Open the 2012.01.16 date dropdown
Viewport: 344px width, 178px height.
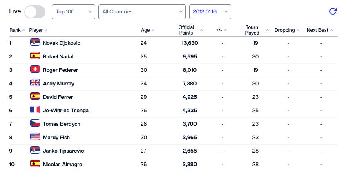coord(210,12)
